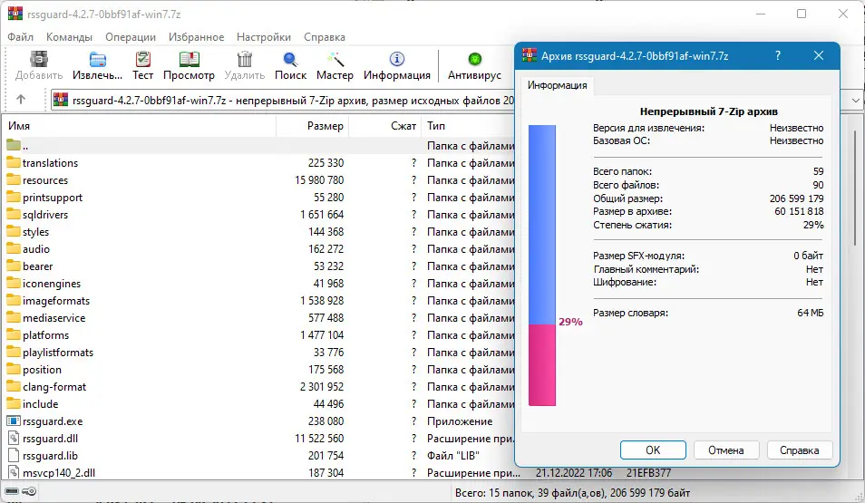Click archive size value 60 151 818

(x=799, y=211)
